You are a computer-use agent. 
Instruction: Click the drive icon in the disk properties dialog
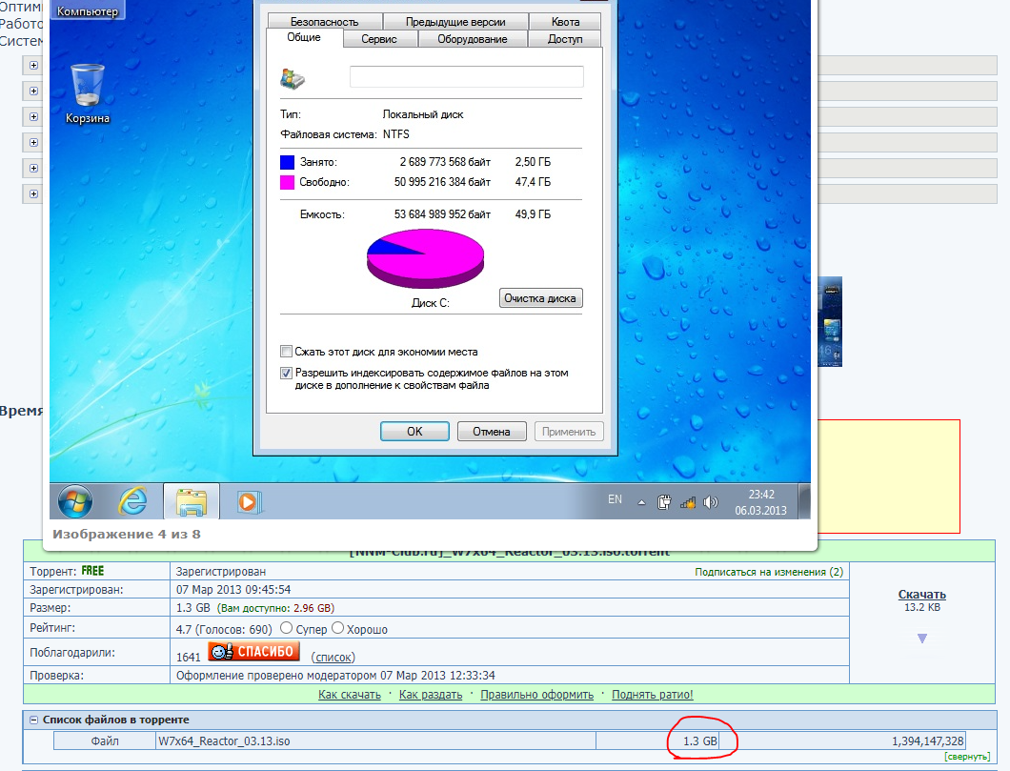pyautogui.click(x=292, y=78)
